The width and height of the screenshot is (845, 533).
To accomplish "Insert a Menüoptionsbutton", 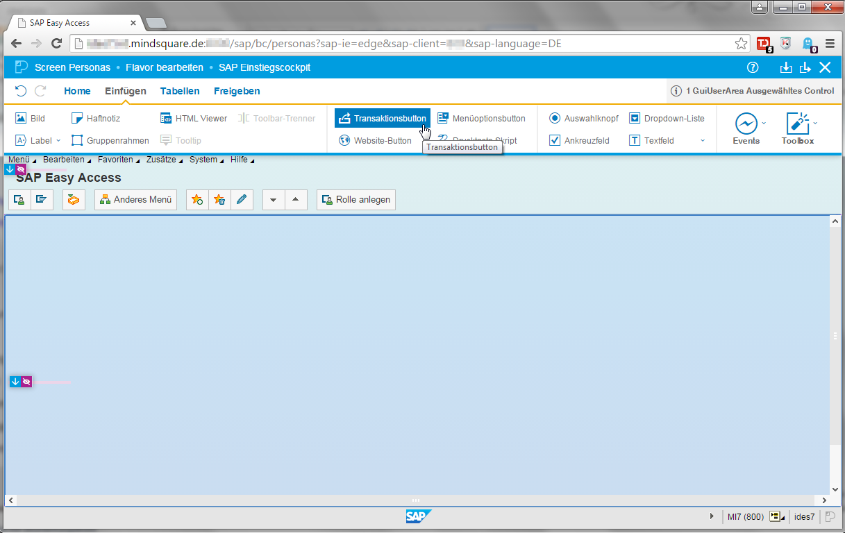I will coord(481,119).
